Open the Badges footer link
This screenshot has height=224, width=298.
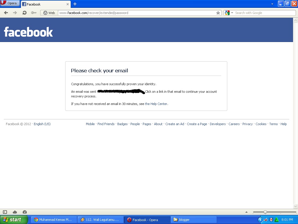(x=123, y=124)
